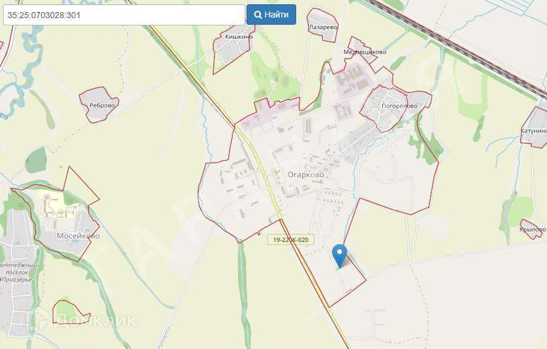Click the Реброво village label
547x349 pixels.
coord(102,106)
